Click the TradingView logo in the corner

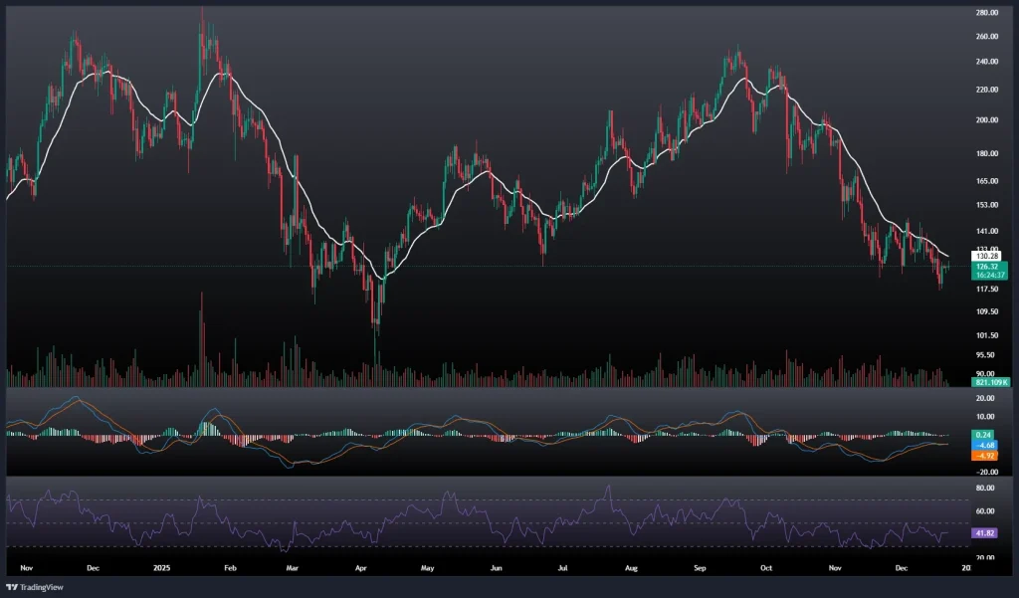point(36,586)
